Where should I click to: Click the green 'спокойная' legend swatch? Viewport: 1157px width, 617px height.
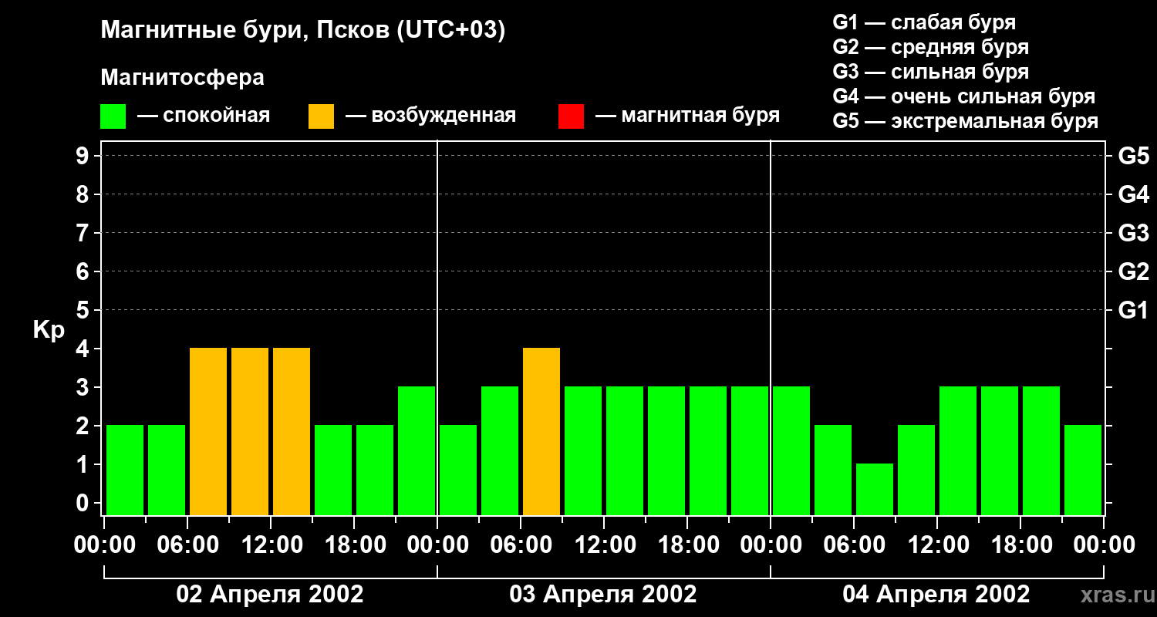113,116
